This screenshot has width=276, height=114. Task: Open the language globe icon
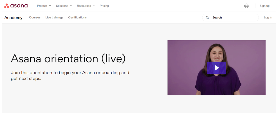[246, 6]
